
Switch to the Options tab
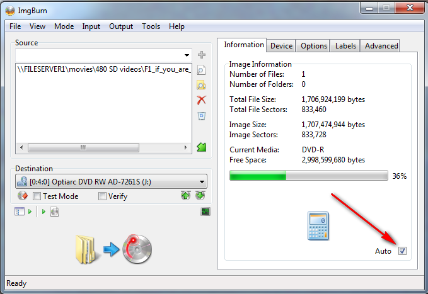(314, 46)
